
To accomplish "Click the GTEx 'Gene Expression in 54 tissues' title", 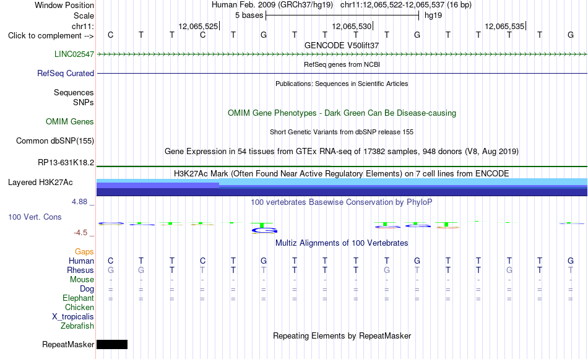I will [342, 152].
